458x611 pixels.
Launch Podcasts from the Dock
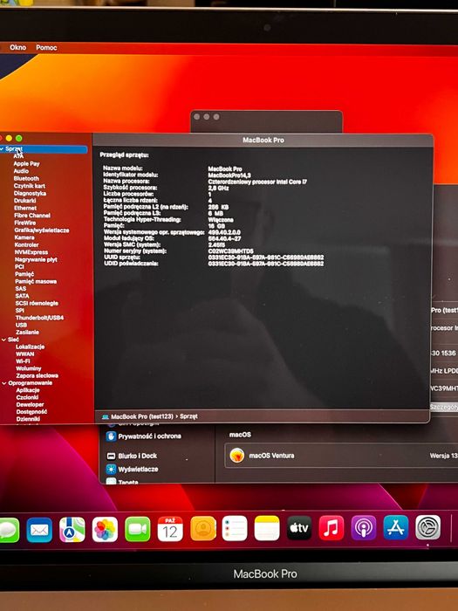point(364,527)
